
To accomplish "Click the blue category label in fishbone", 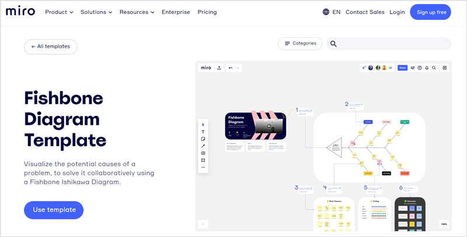I will tap(368, 122).
